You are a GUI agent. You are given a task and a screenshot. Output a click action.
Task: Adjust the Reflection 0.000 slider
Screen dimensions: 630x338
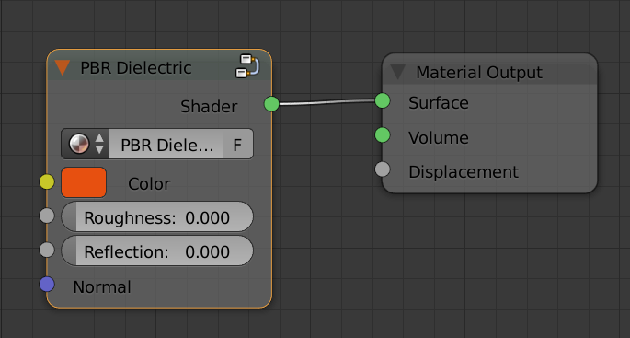(157, 251)
